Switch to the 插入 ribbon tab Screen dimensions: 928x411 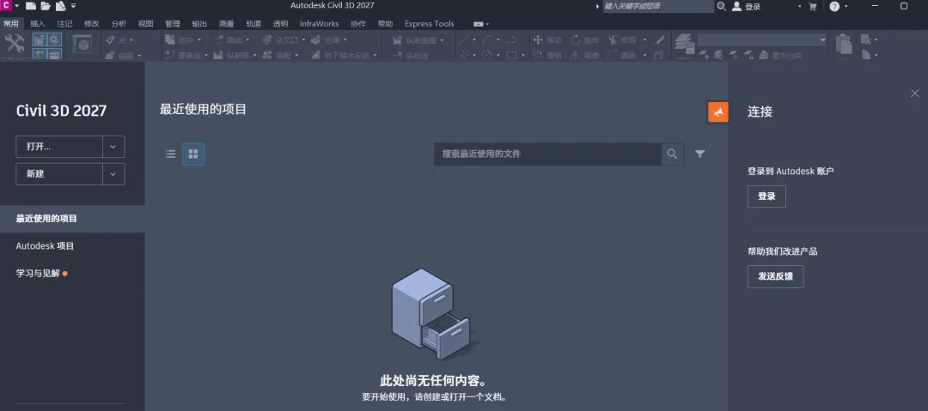[x=38, y=24]
